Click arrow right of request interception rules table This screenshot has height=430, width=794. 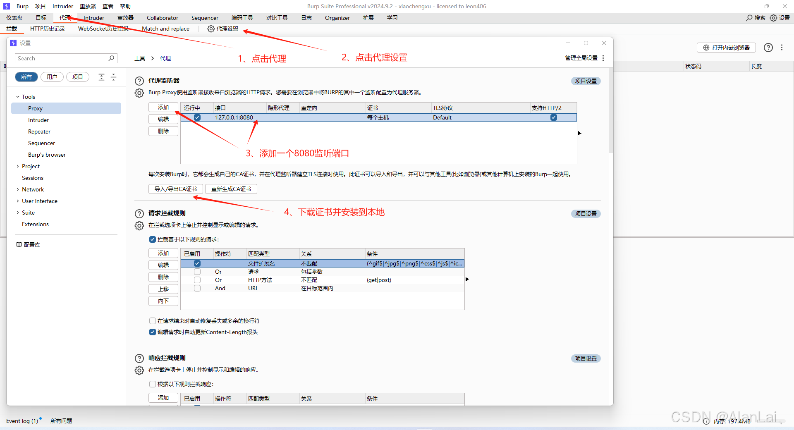[467, 279]
